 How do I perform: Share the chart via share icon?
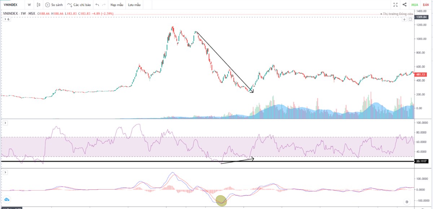(x=404, y=5)
